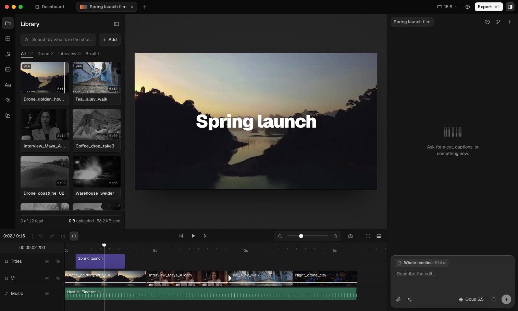Open the branch versions icon

point(498,22)
